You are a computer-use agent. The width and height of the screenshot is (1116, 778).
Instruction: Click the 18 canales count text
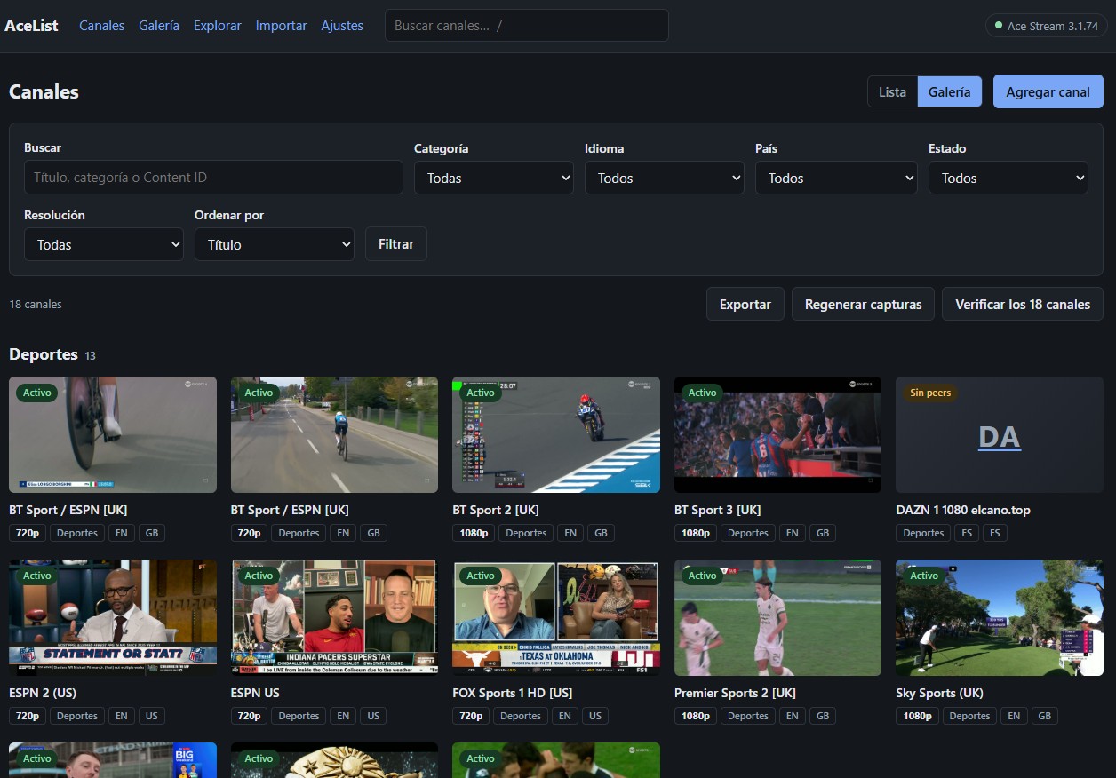pyautogui.click(x=36, y=304)
